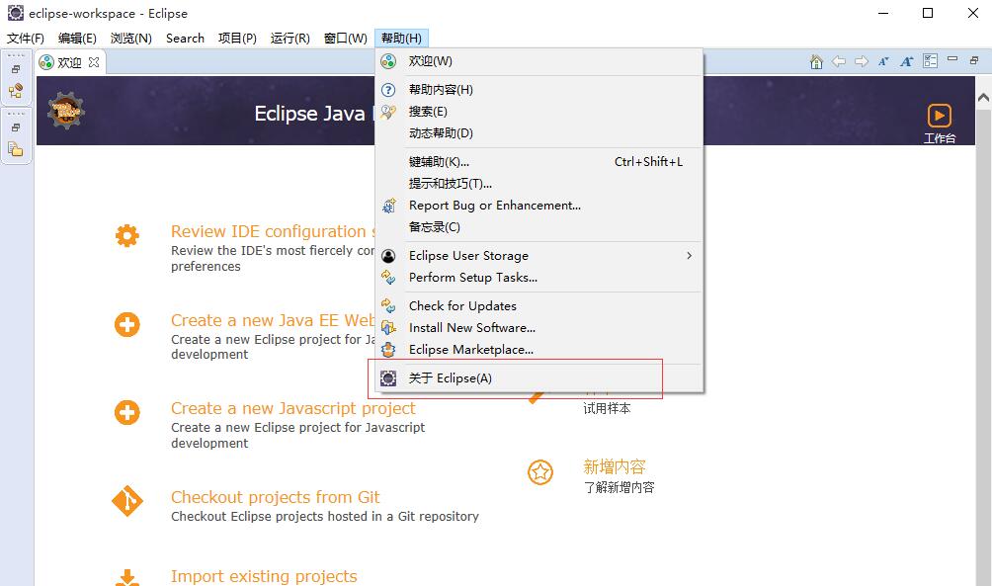Viewport: 992px width, 586px height.
Task: Select 动态帮助(D) menu entry
Action: pos(539,132)
